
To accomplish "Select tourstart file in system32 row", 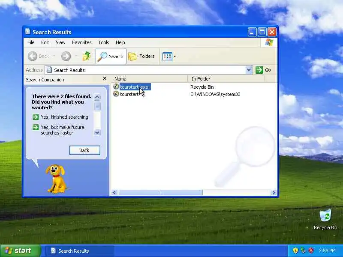I will point(129,94).
